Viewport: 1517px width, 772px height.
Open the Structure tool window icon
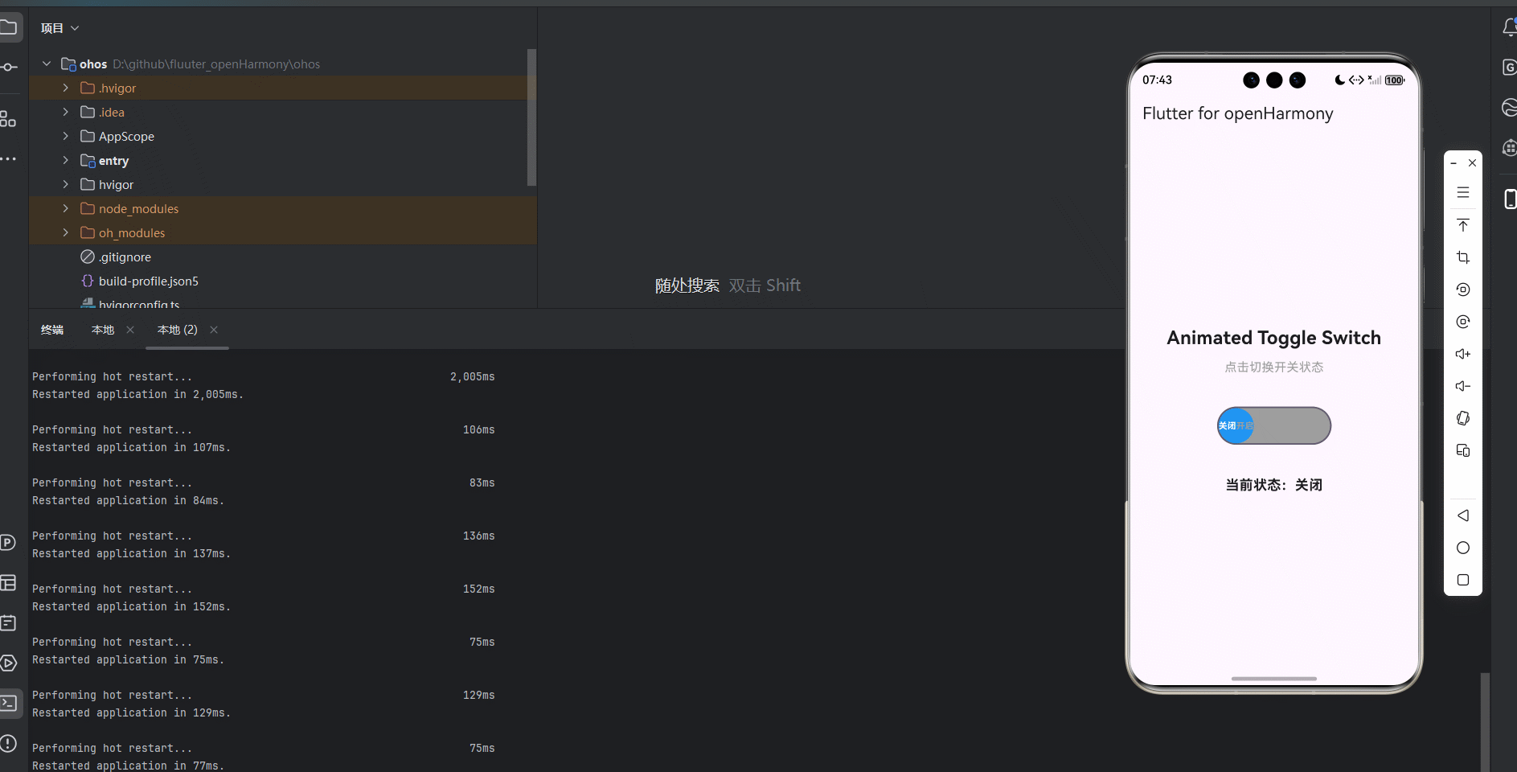click(x=8, y=119)
